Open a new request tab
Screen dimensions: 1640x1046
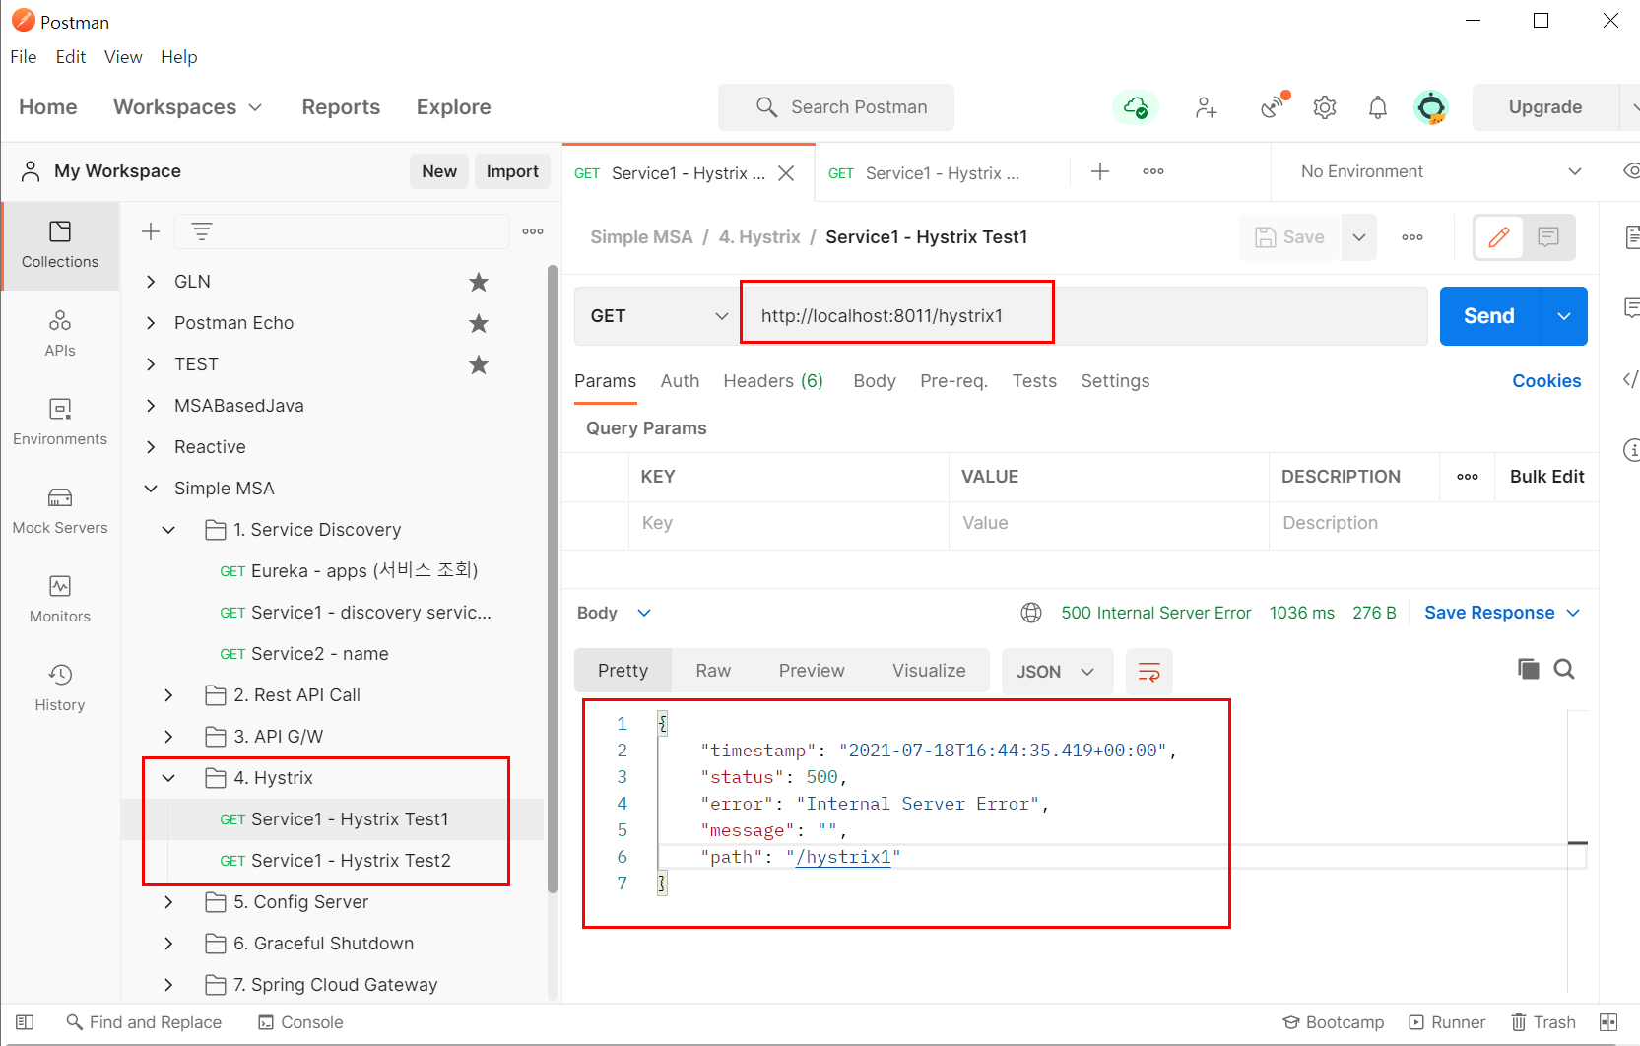point(1100,171)
